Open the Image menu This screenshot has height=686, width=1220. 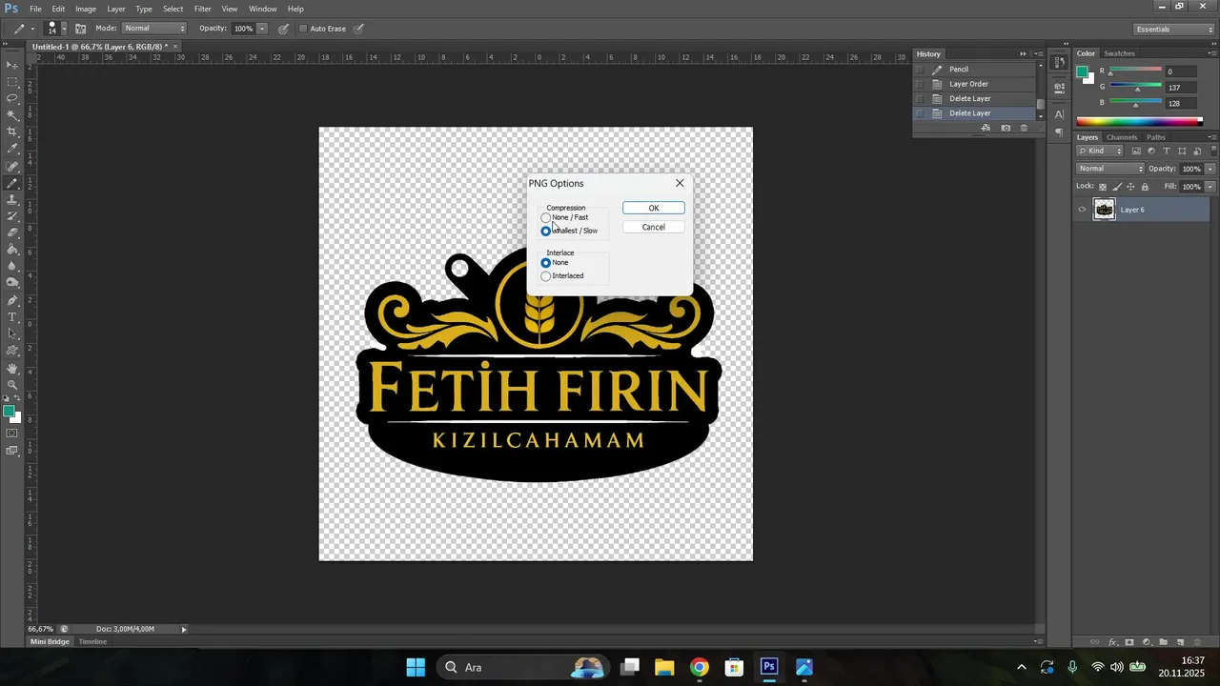(86, 9)
